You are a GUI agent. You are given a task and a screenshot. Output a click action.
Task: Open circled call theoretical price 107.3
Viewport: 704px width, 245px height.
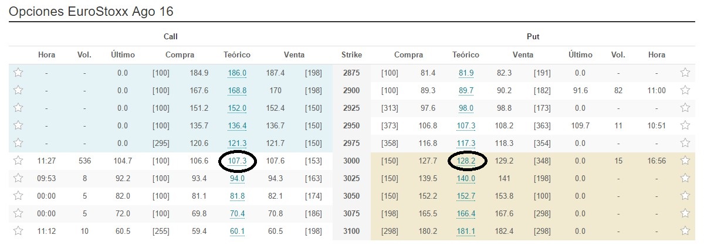point(237,161)
